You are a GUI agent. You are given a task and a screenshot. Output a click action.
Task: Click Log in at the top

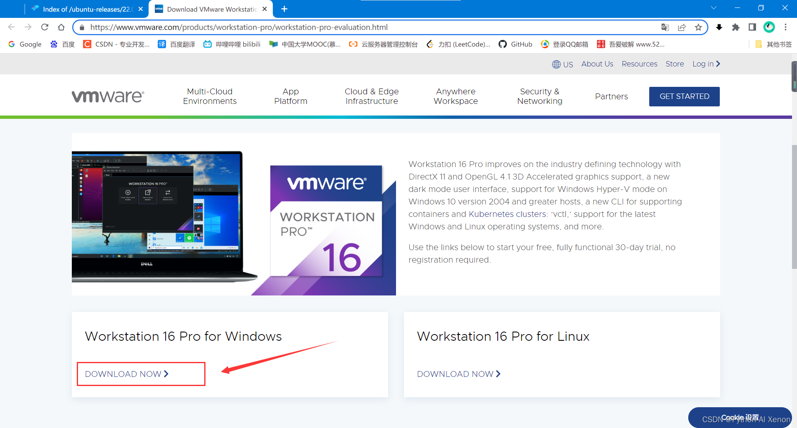(x=706, y=64)
